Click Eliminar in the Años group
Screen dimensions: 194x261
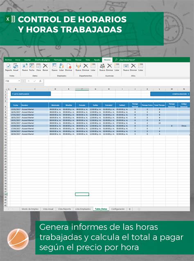(133, 67)
